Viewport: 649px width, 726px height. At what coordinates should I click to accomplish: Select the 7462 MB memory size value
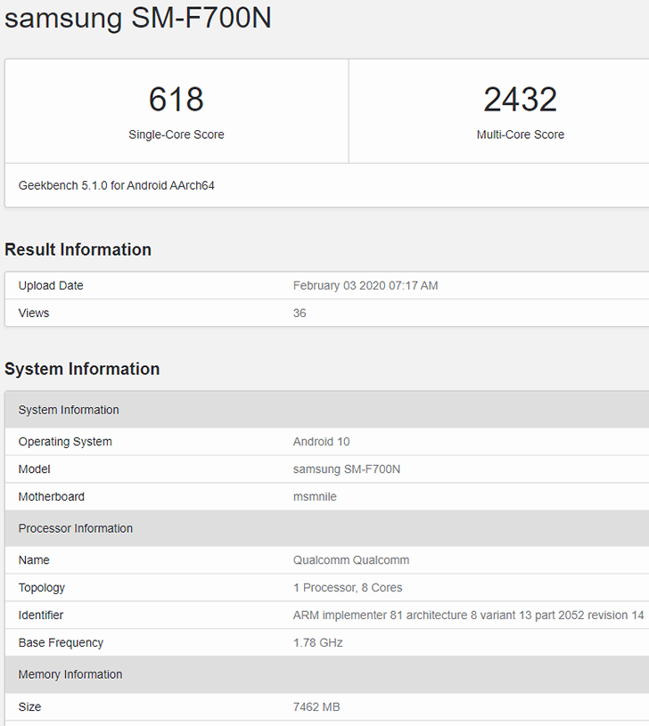coord(316,707)
